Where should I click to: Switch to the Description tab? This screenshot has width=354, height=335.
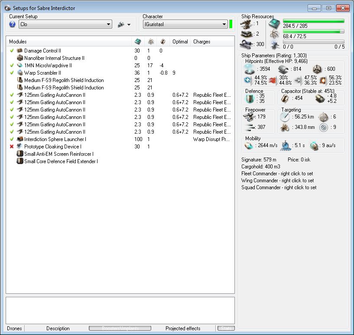(58, 328)
